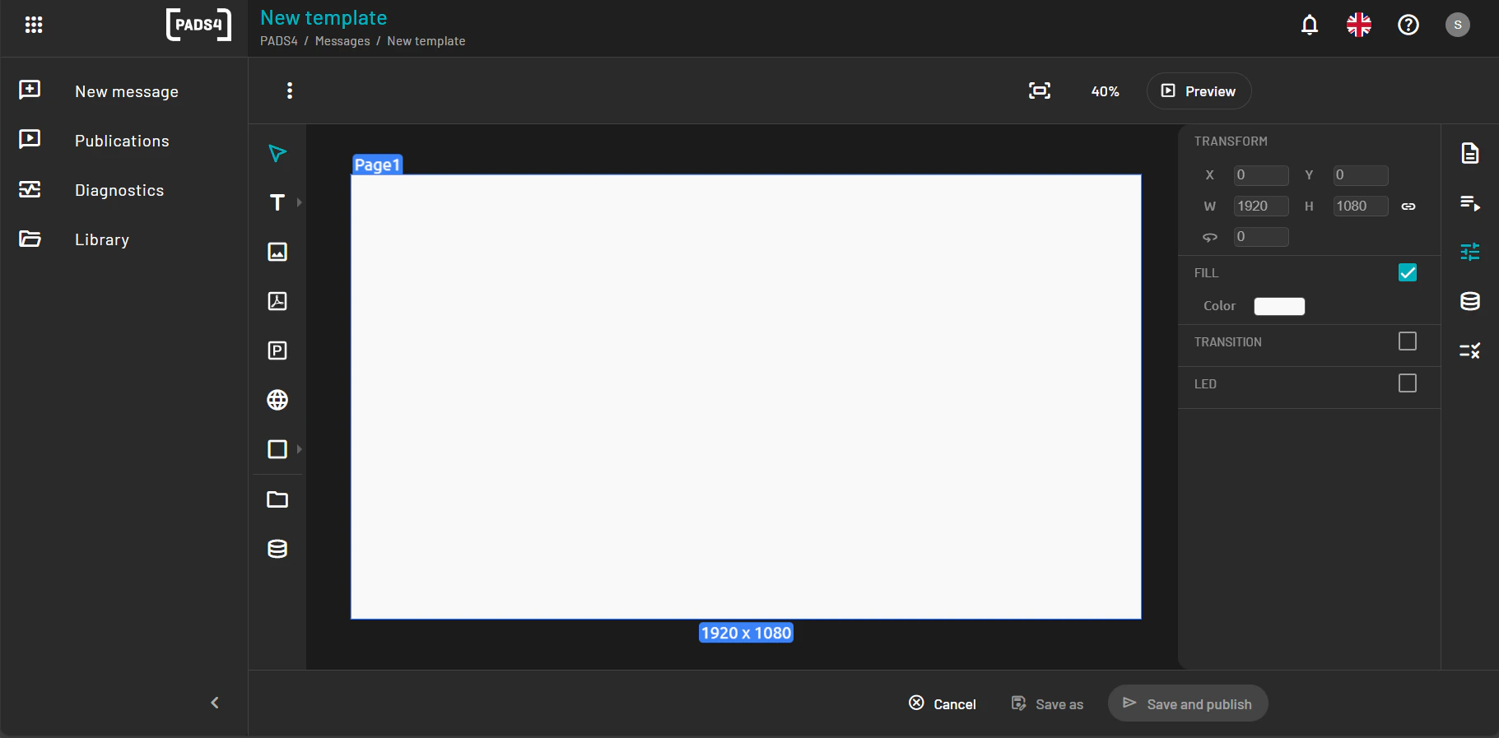The height and width of the screenshot is (738, 1499).
Task: Click Save as button
Action: 1047,703
